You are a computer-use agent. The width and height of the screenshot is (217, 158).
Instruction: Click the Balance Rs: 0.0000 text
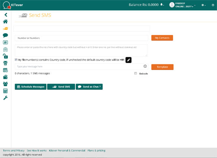144,5
